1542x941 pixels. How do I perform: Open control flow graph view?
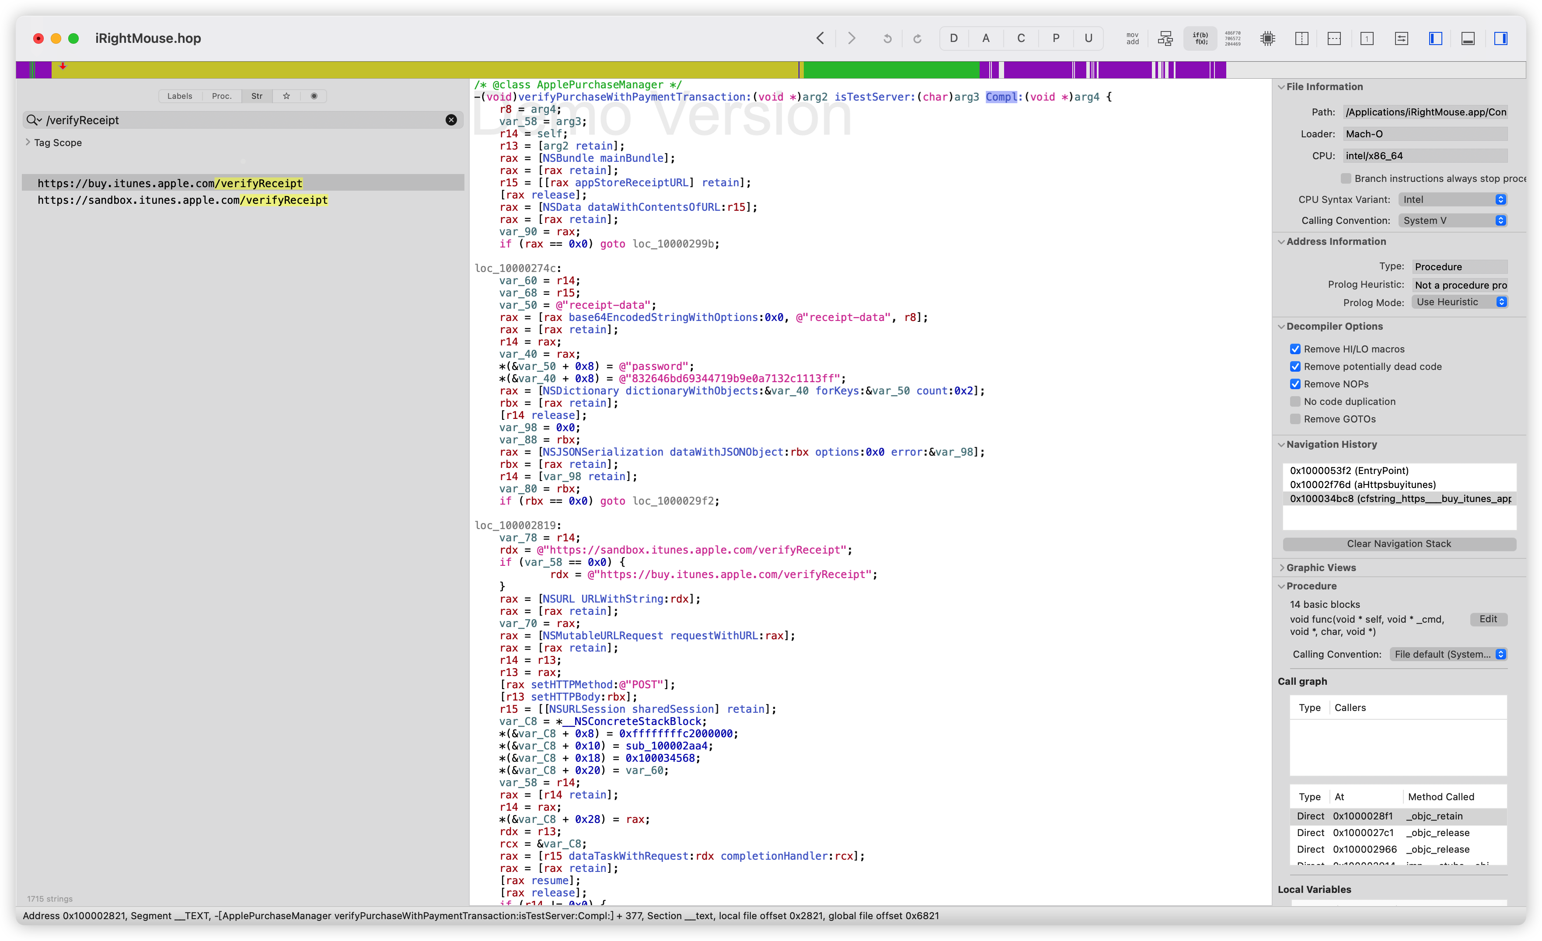[x=1165, y=39]
